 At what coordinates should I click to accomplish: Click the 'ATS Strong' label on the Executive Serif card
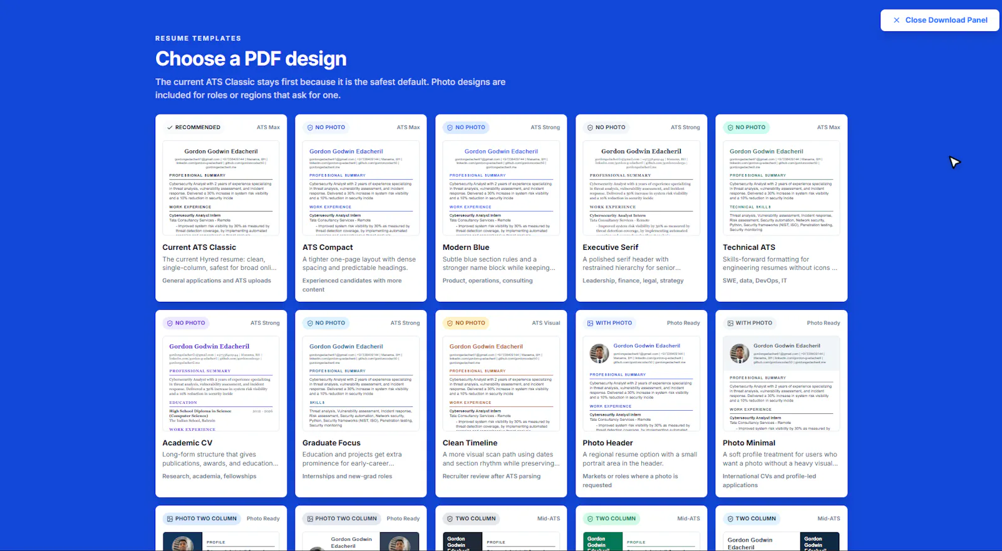pos(685,128)
